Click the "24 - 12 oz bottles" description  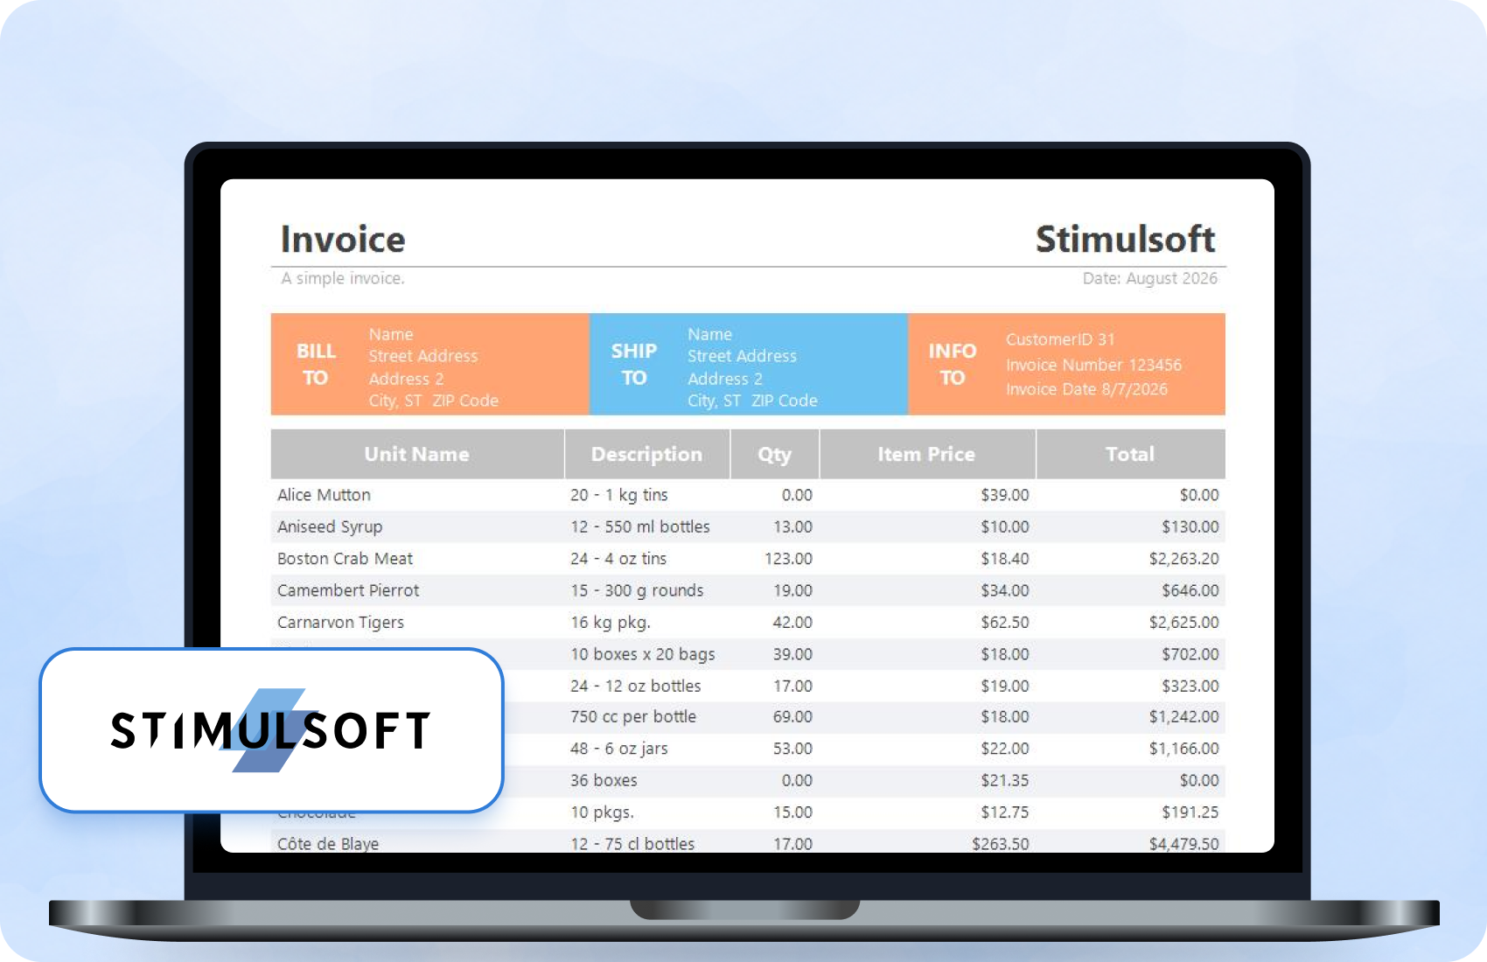point(636,686)
